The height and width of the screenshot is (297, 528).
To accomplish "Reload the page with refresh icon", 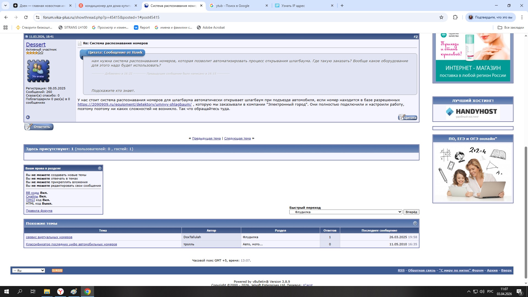I will click(x=26, y=17).
